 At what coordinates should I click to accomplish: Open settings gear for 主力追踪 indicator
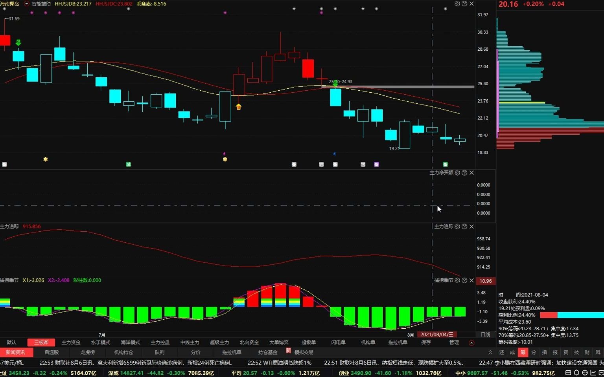[x=457, y=227]
